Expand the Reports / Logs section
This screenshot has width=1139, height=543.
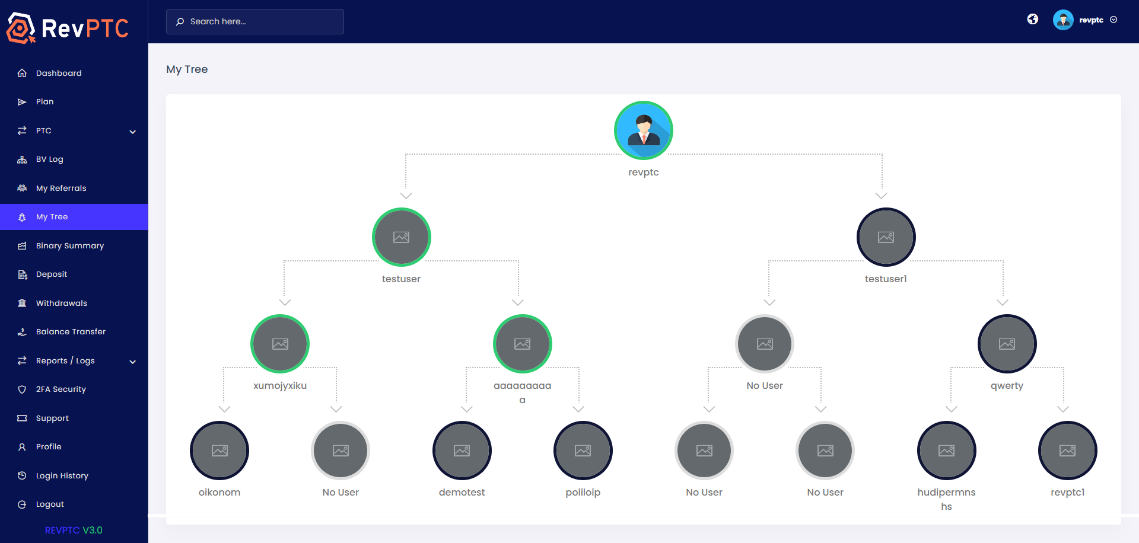pos(74,360)
